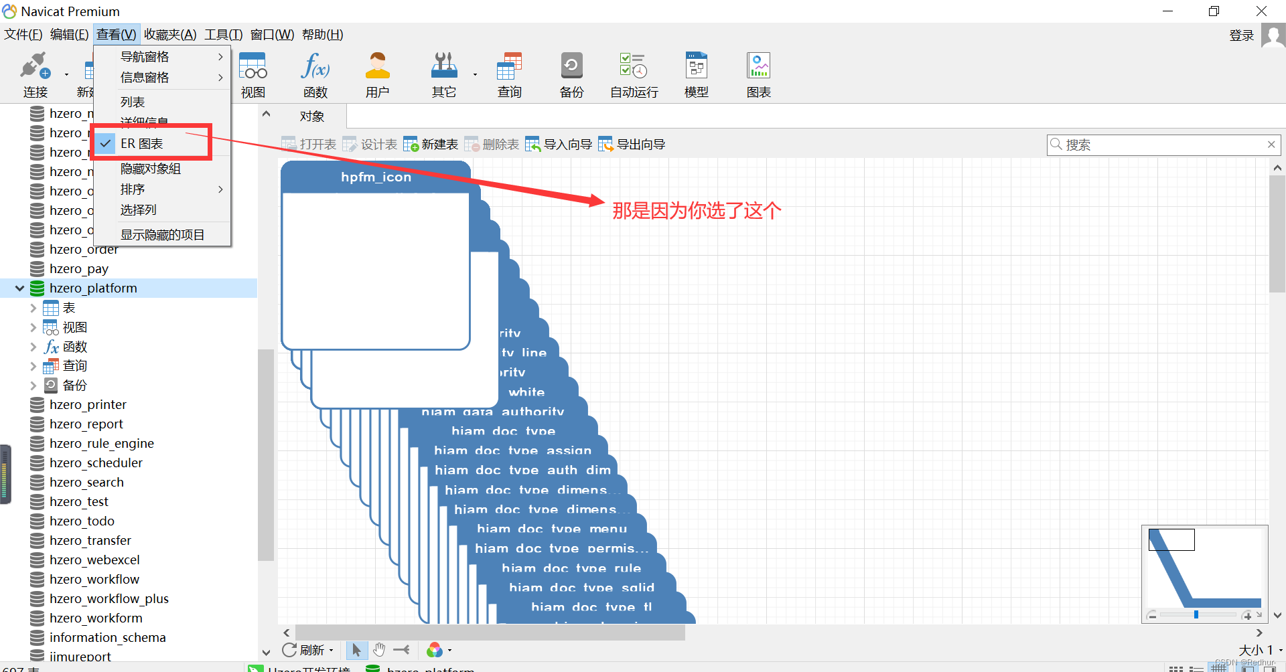This screenshot has width=1286, height=672.
Task: Click zoom out minus in the overview panel
Action: pos(1152,615)
